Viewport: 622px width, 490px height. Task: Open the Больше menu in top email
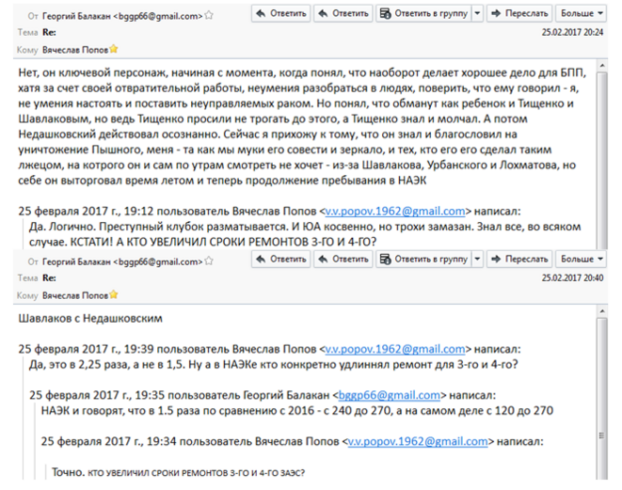[582, 13]
